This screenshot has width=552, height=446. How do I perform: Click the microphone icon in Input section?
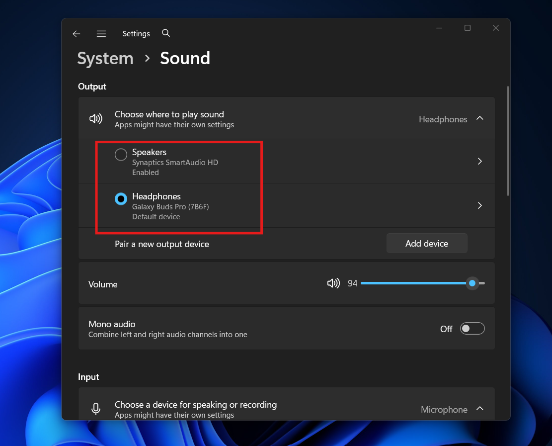[x=95, y=409]
